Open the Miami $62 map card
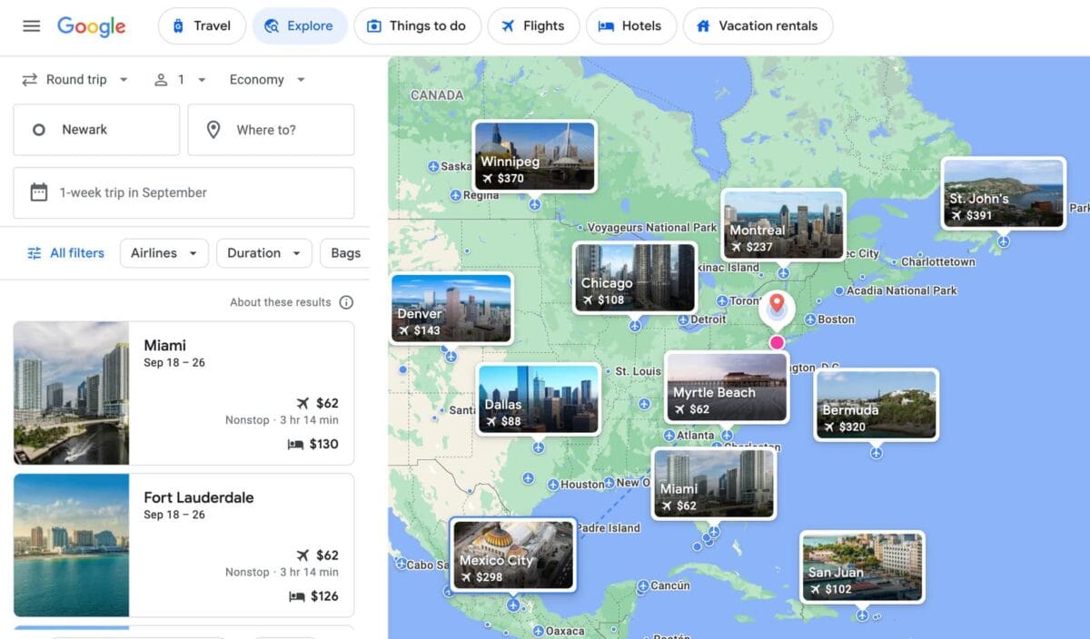Image resolution: width=1090 pixels, height=639 pixels. click(714, 483)
